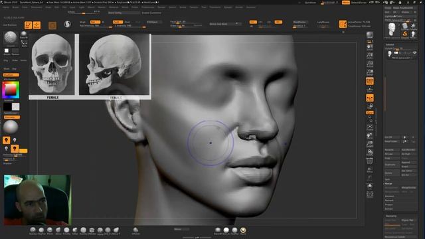
Task: Click the orange points counter icon
Action: click(343, 25)
